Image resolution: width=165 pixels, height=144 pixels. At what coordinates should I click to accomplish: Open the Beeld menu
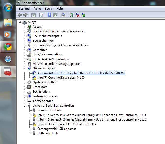(48, 9)
